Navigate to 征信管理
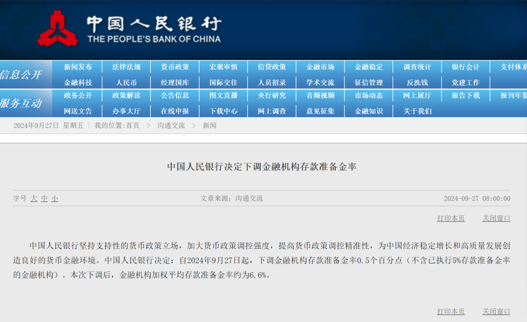 [369, 81]
